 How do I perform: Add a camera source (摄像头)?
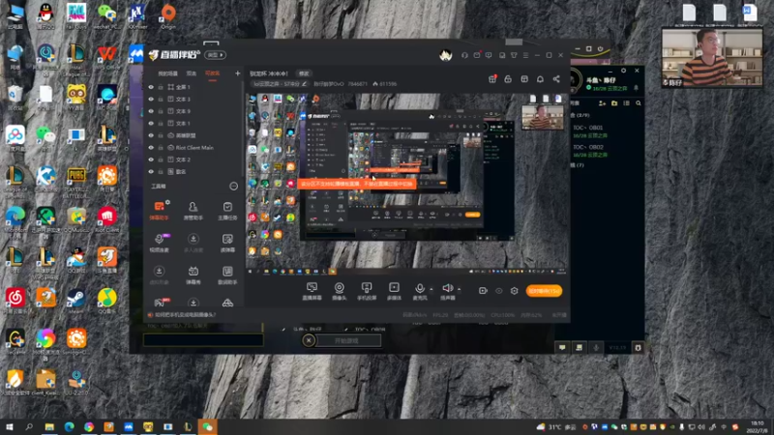pyautogui.click(x=340, y=291)
